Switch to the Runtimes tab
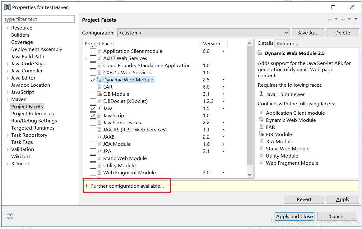Viewport: 362px width, 229px height. (x=286, y=44)
